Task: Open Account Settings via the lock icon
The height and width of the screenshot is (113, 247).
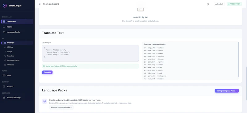Action: pos(4,98)
